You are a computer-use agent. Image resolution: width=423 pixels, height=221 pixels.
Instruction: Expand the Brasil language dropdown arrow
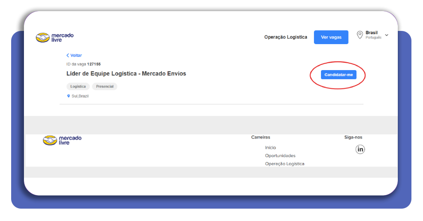tap(387, 35)
